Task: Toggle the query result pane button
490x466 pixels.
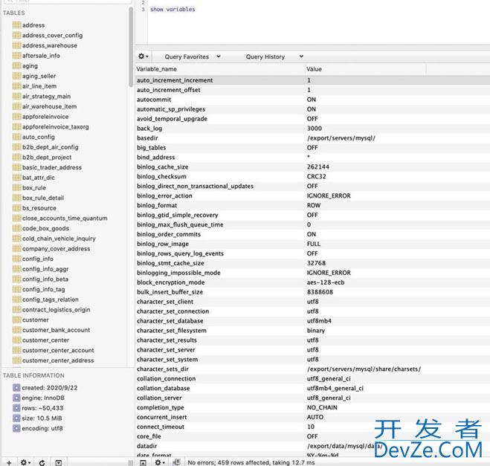Action: click(143, 462)
